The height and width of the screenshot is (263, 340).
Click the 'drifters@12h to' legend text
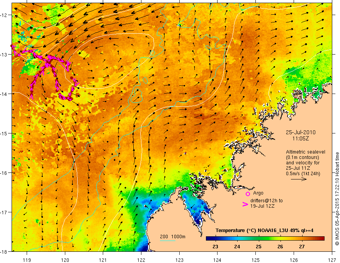point(267,201)
